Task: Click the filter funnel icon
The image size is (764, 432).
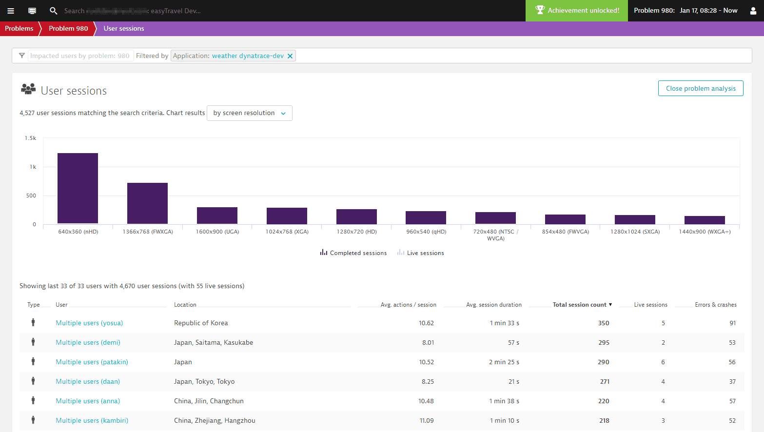Action: click(x=22, y=56)
